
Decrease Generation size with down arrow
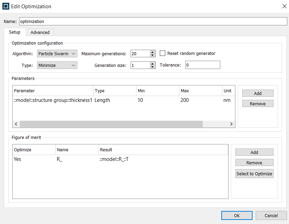(153, 67)
